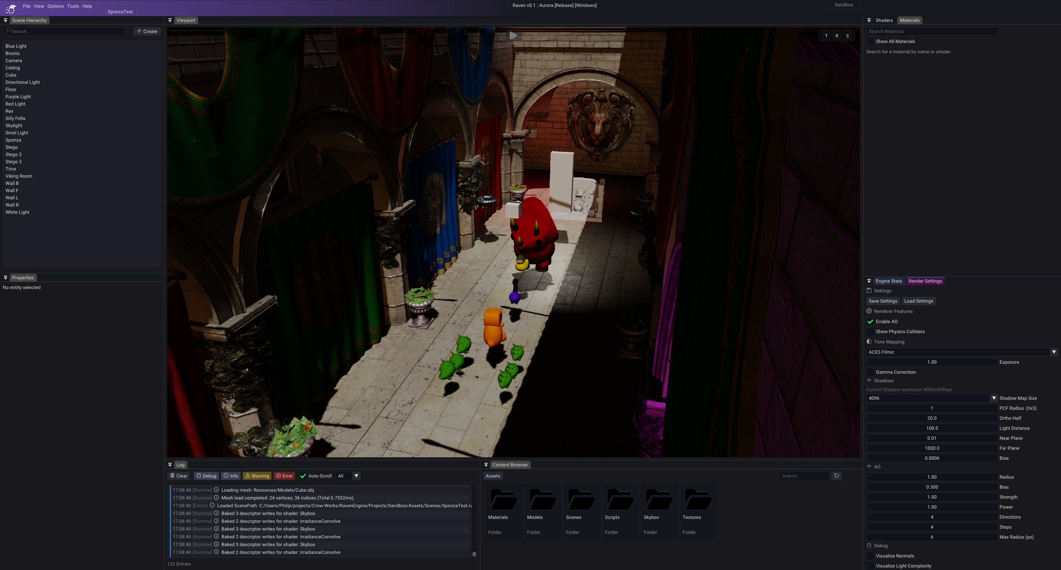Enable Show Physics Colliders checkbox
1061x570 pixels.
click(870, 332)
